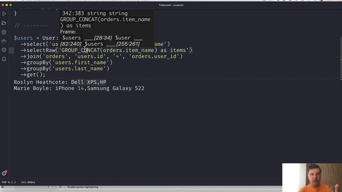The width and height of the screenshot is (342, 192).
Task: Click the gear icon in the background window's bottom bar
Action: click(x=2, y=187)
